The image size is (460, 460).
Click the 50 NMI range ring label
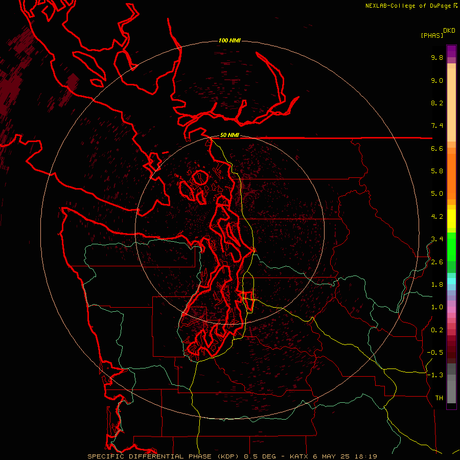pyautogui.click(x=229, y=135)
